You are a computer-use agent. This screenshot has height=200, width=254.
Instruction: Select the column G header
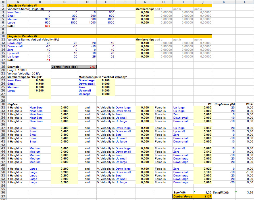click(145, 2)
